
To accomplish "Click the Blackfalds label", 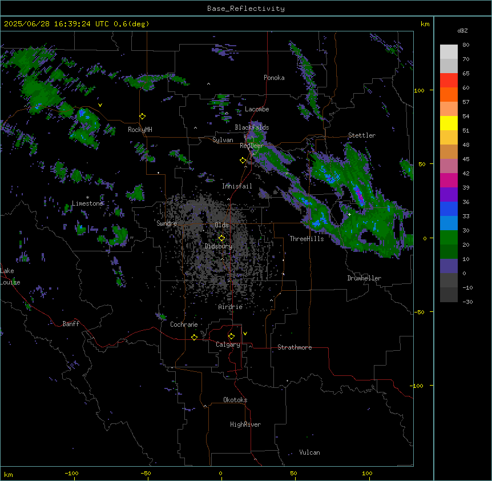I will (x=252, y=127).
